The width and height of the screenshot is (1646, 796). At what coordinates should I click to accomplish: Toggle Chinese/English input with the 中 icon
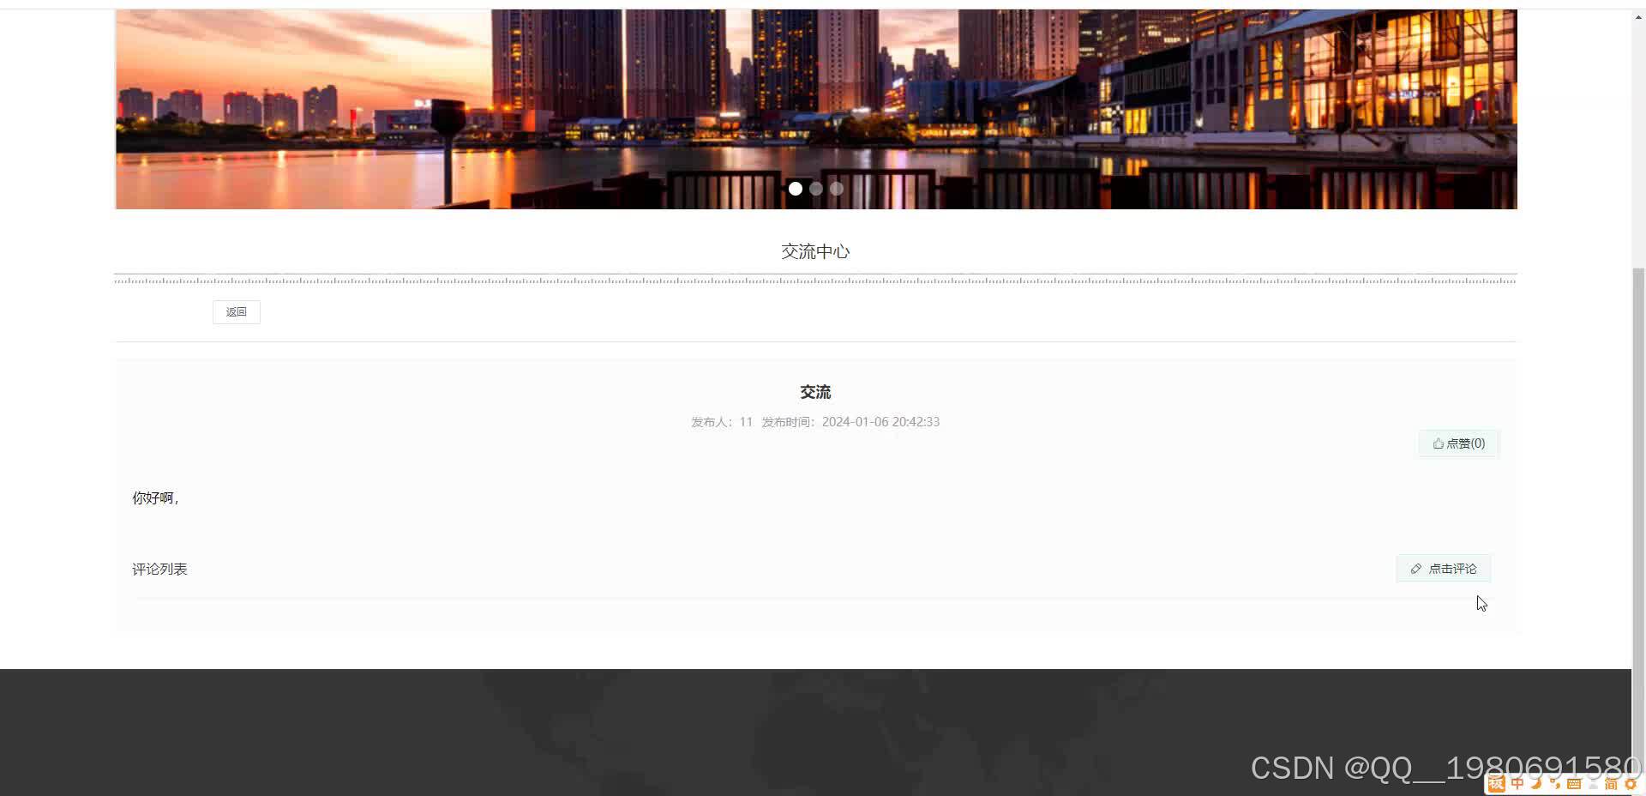[1517, 783]
